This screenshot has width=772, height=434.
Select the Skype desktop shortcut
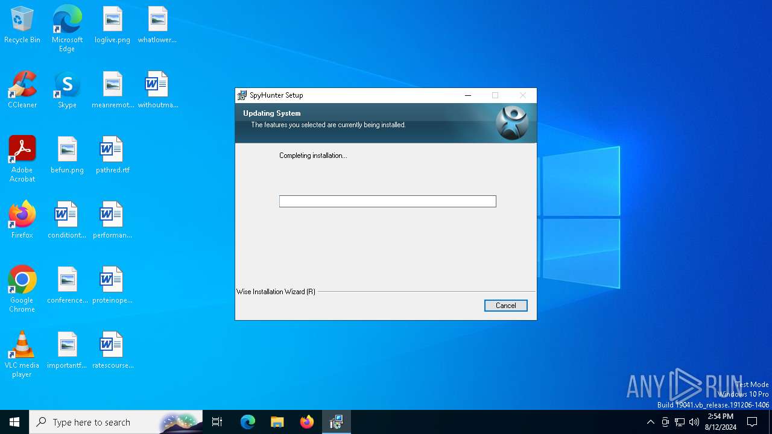coord(67,90)
